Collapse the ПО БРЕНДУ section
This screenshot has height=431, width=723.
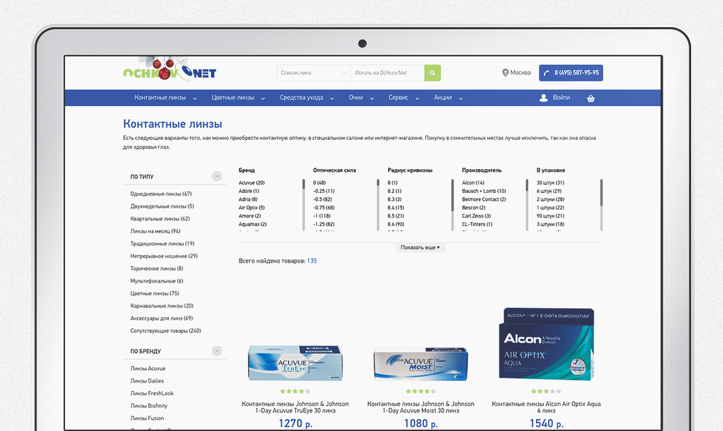coord(217,351)
